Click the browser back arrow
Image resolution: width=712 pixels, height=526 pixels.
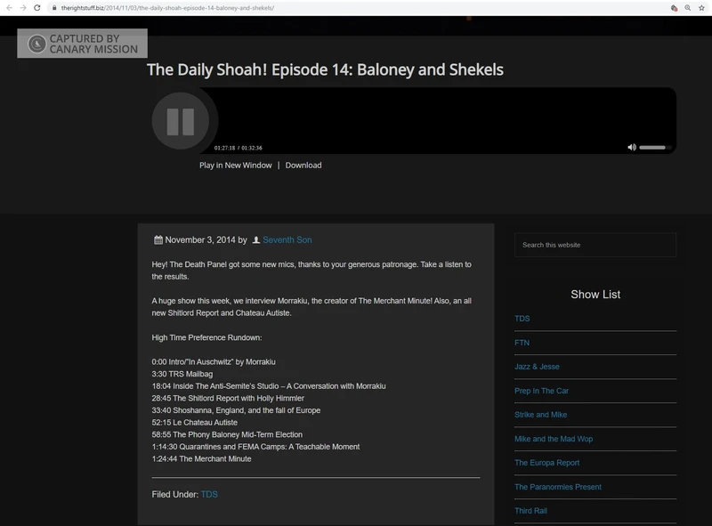point(8,7)
